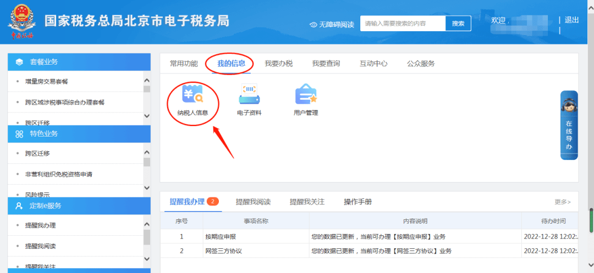Open the 电子资料 icon
The width and height of the screenshot is (594, 273).
[249, 100]
